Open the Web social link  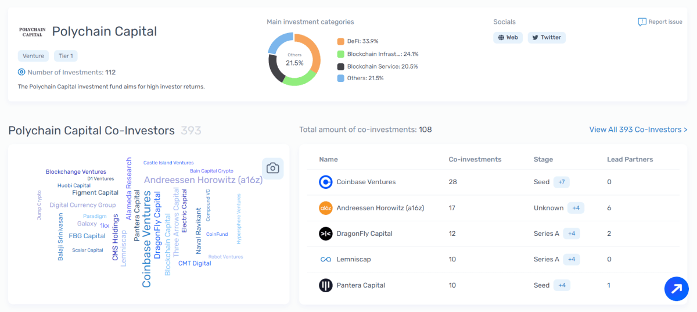click(508, 37)
